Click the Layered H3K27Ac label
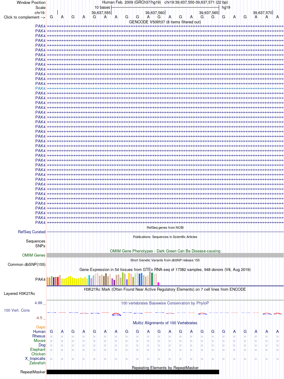The image size is (284, 379). click(x=19, y=293)
